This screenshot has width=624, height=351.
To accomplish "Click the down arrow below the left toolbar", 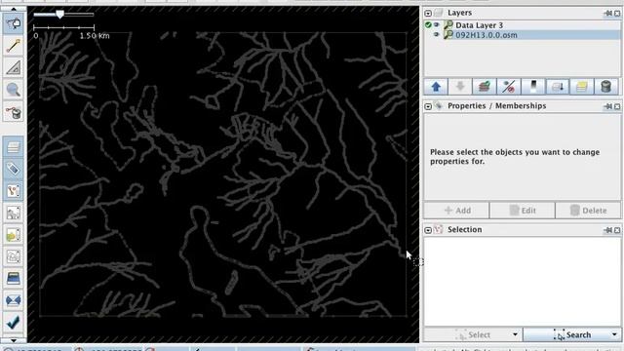I will click(x=14, y=340).
